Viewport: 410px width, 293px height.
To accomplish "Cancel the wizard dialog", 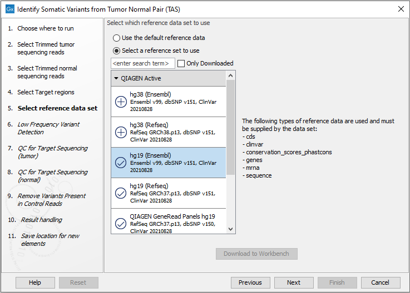I will (381, 282).
